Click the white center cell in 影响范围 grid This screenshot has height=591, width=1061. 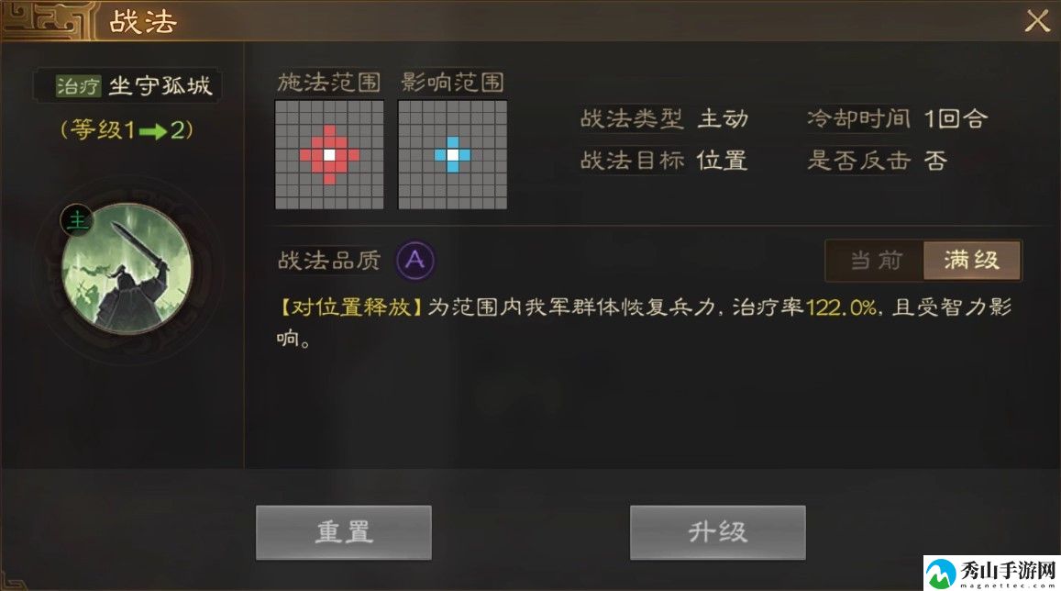point(453,155)
